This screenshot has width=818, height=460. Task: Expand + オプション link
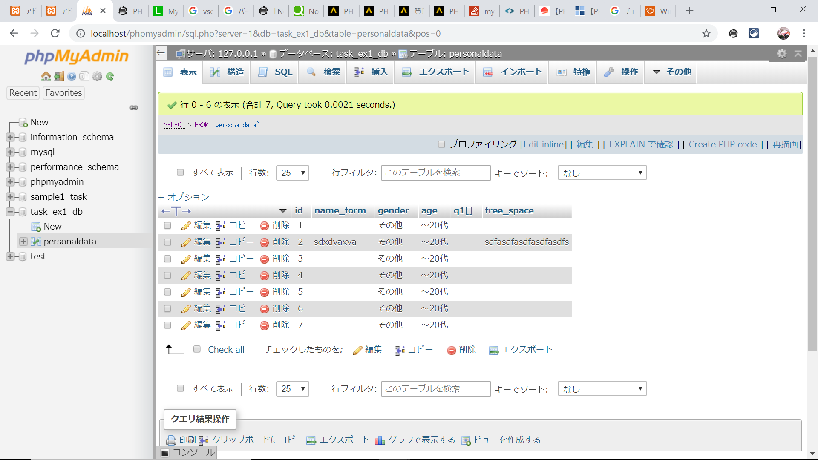pos(184,197)
